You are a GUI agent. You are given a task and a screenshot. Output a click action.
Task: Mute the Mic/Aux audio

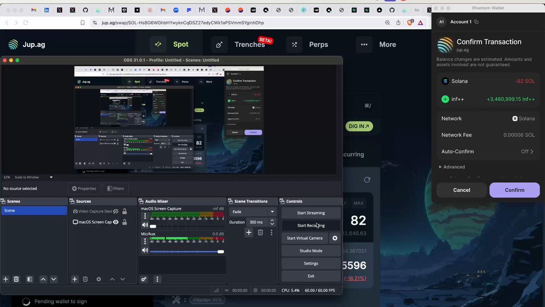coord(145,251)
